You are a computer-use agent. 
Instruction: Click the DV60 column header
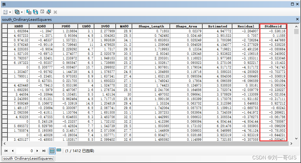click(105, 27)
